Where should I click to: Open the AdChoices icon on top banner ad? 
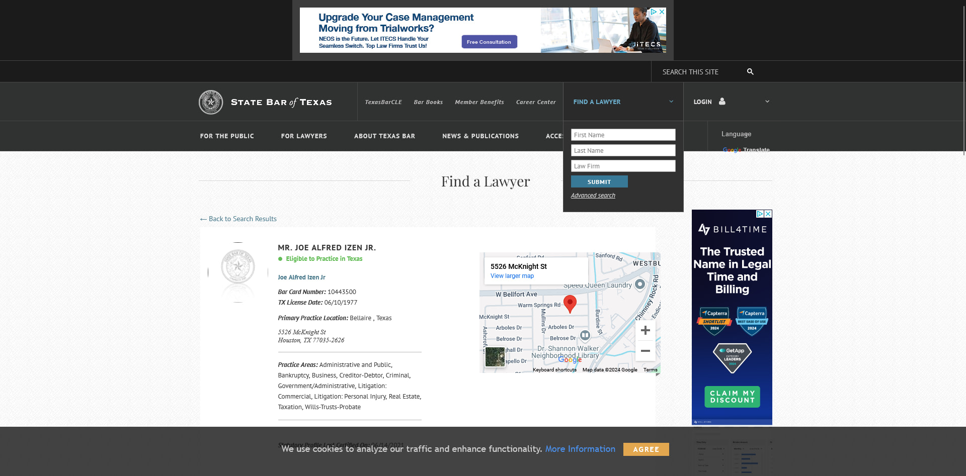[x=654, y=12]
